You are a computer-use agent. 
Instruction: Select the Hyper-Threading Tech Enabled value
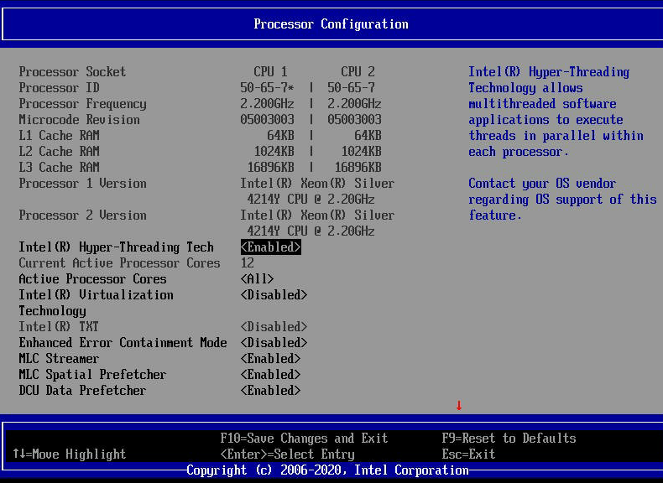[x=270, y=247]
